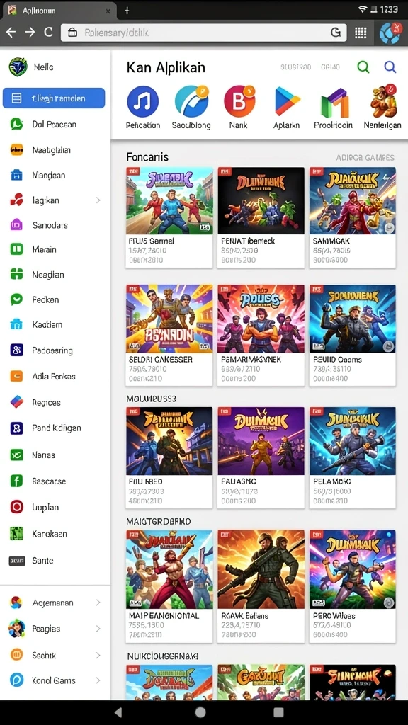Select Rascacse in sidebar
The height and width of the screenshot is (725, 408).
[x=55, y=481]
